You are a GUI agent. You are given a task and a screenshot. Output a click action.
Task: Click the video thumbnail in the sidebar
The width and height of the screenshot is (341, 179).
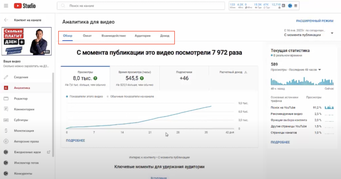coord(27,41)
